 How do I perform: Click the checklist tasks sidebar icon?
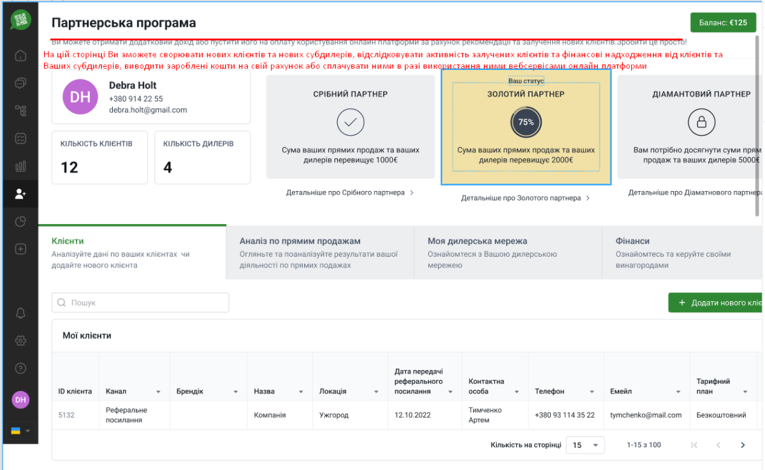tap(20, 138)
